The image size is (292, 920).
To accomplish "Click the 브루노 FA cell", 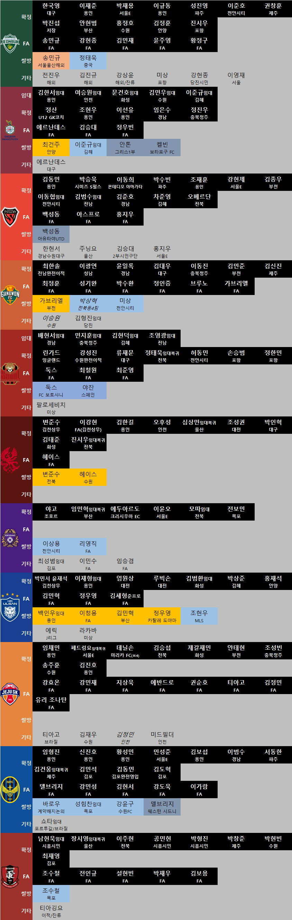I will [x=199, y=286].
